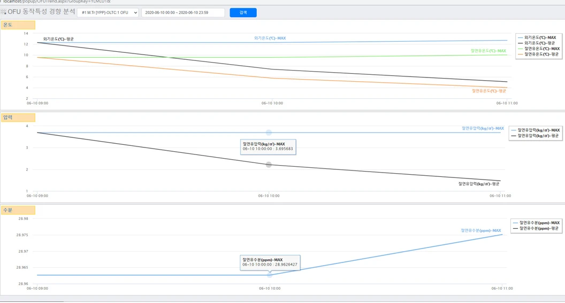Click the 절연유압력(kg/㎠)-평균 series label in chart
The width and height of the screenshot is (565, 303).
479,184
